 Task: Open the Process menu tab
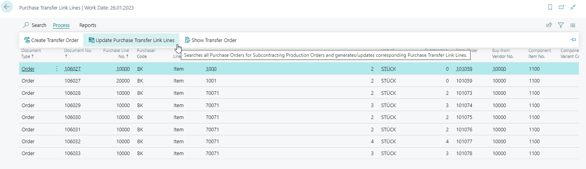(61, 25)
